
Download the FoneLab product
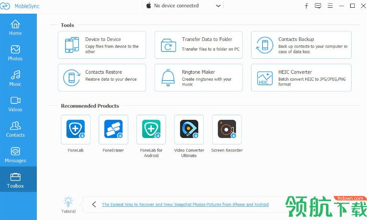75,129
